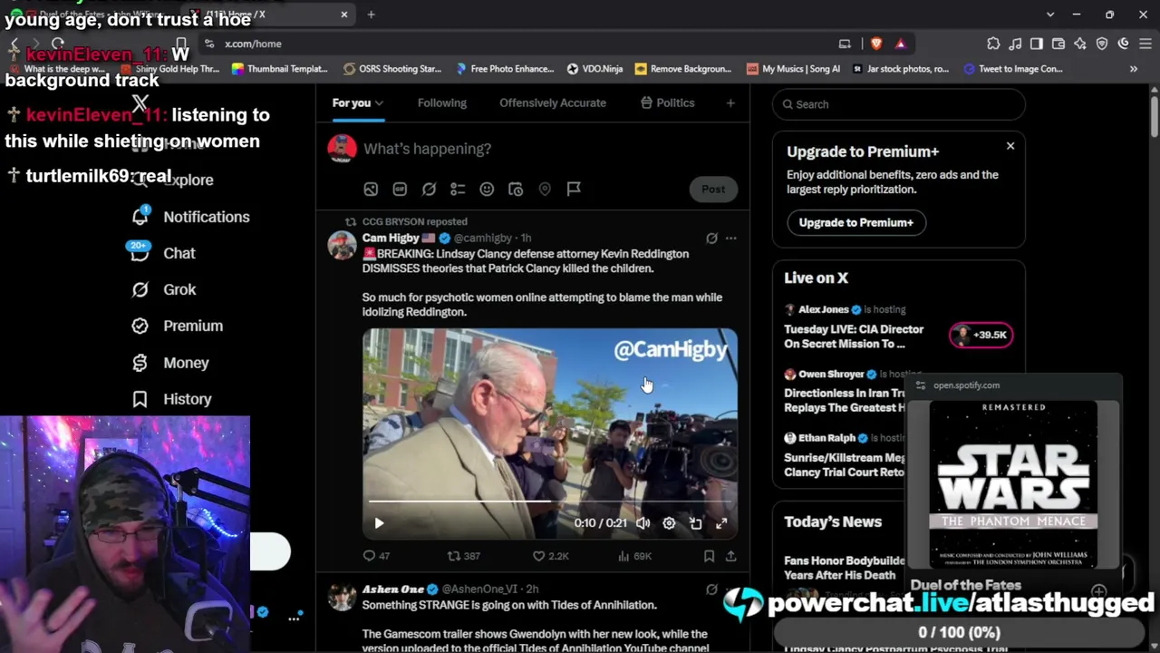Open the Thumbnail Template bookmark

[279, 69]
